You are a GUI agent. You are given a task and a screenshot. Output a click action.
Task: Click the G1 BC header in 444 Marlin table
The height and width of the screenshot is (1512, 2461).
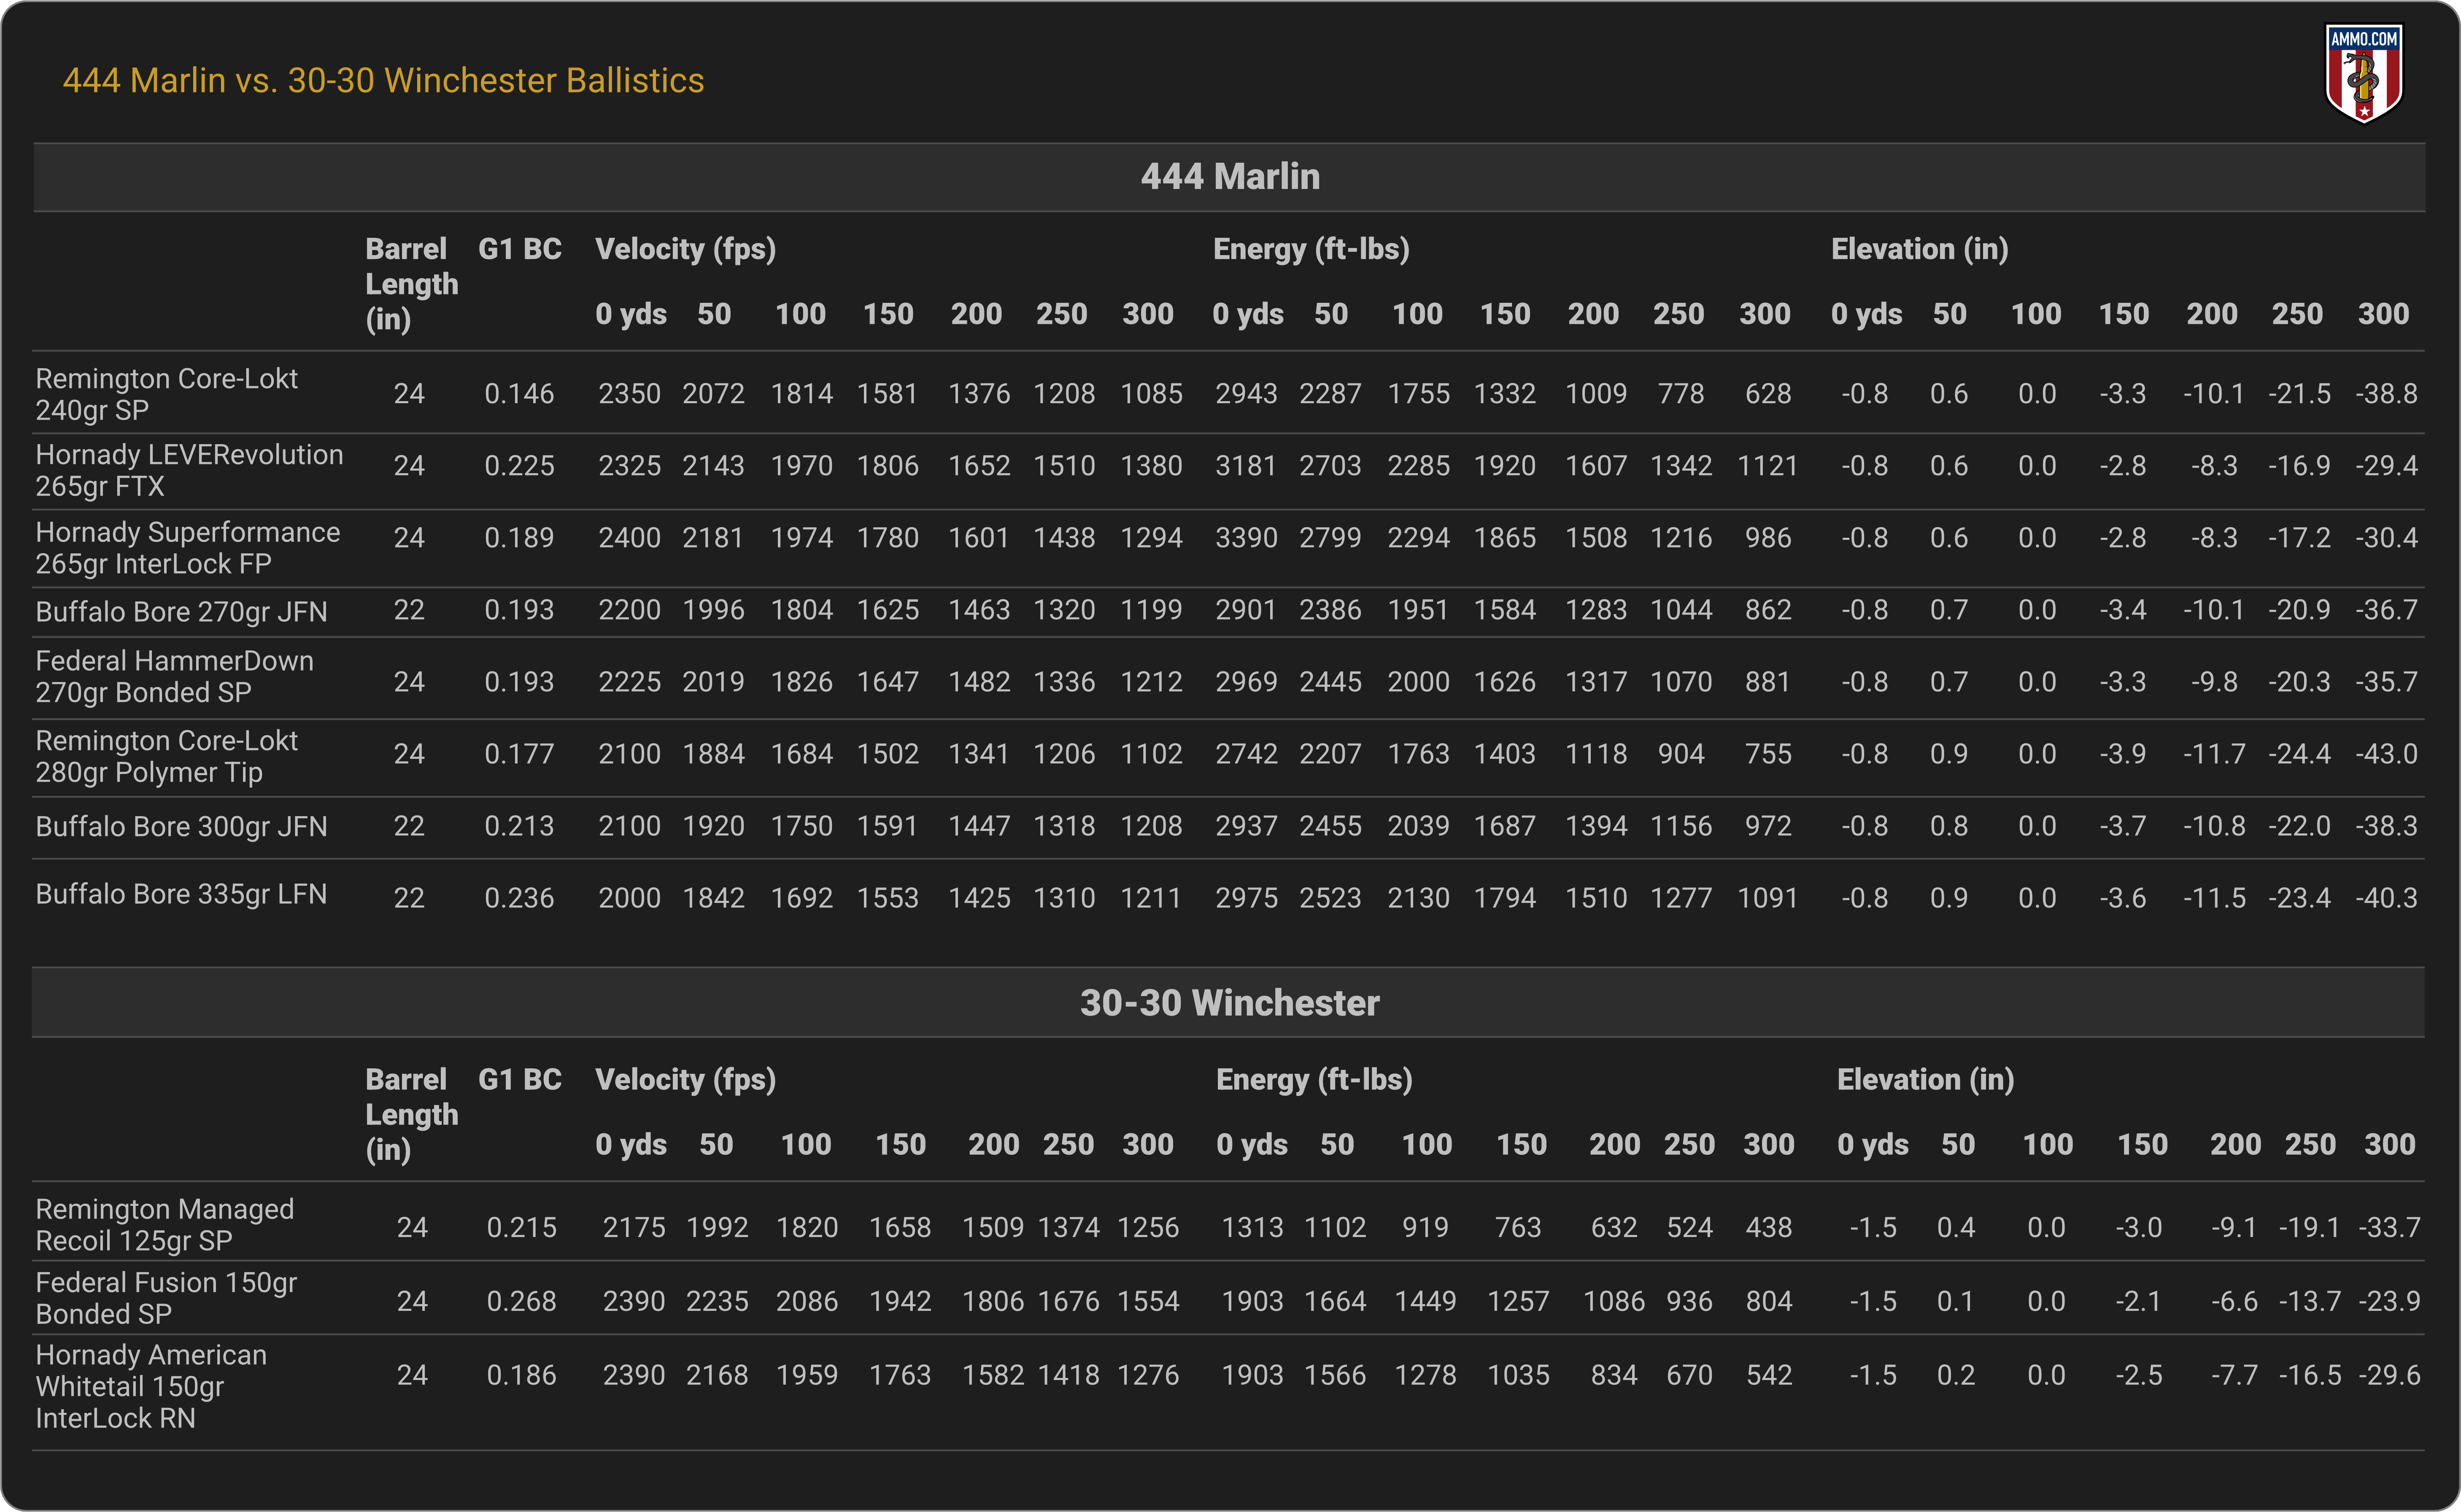(x=520, y=249)
